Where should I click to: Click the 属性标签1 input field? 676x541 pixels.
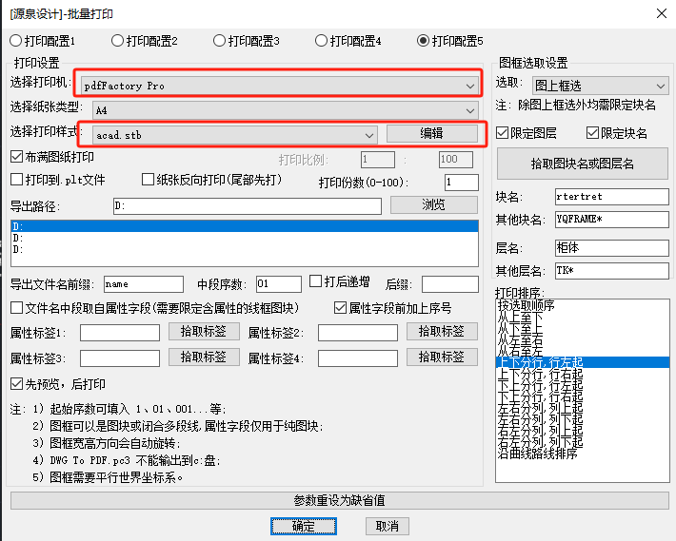click(120, 333)
